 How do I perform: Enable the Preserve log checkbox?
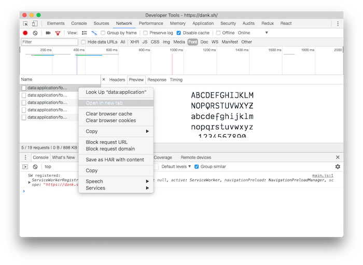pos(146,33)
